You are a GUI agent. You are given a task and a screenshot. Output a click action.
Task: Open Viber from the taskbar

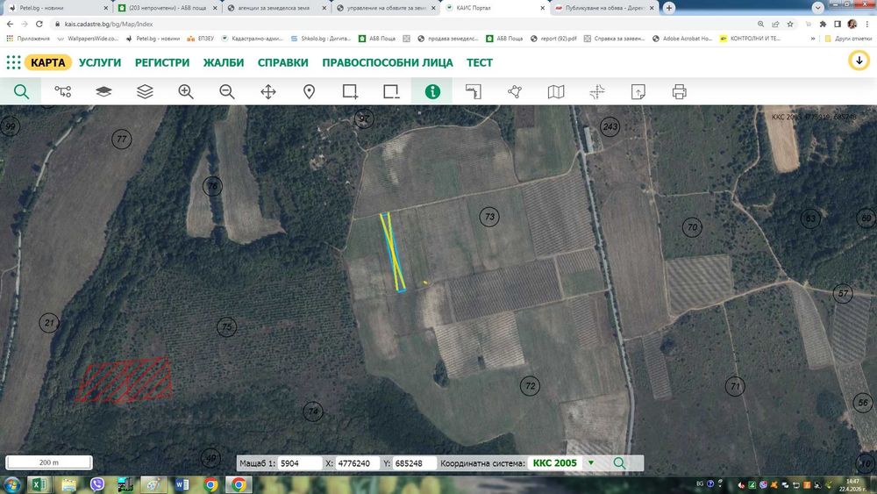click(97, 484)
